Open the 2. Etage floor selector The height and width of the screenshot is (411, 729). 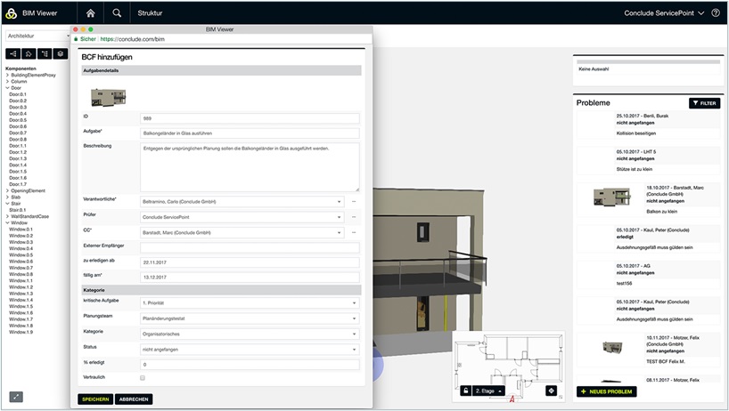[489, 390]
